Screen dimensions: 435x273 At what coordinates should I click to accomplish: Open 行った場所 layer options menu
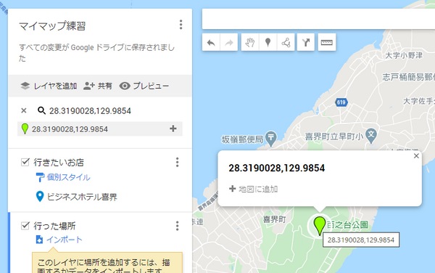pos(178,226)
